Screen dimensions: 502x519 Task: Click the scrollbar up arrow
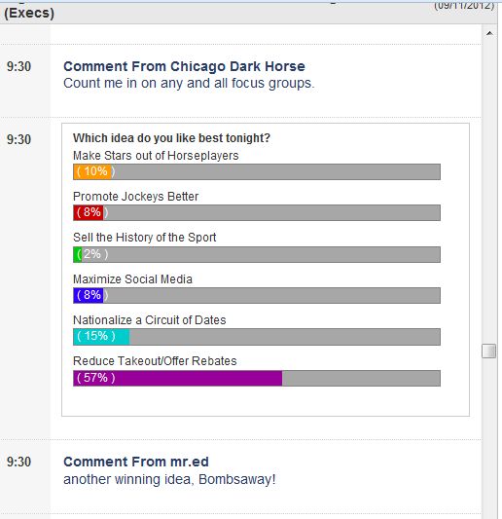[489, 33]
